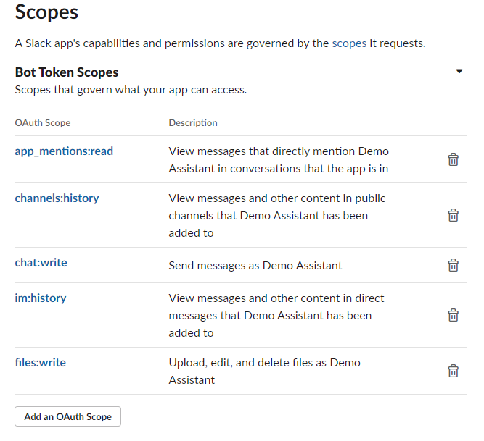The image size is (484, 441).
Task: Open the files:write scope link
Action: point(40,363)
